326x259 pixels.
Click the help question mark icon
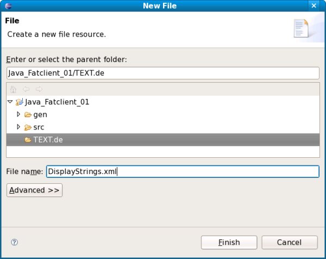(15, 242)
